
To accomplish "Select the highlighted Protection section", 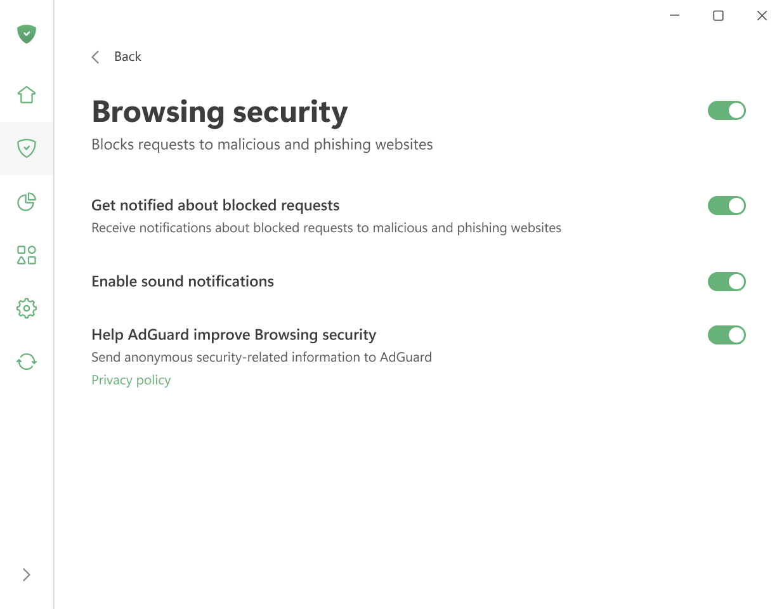I will pyautogui.click(x=26, y=148).
